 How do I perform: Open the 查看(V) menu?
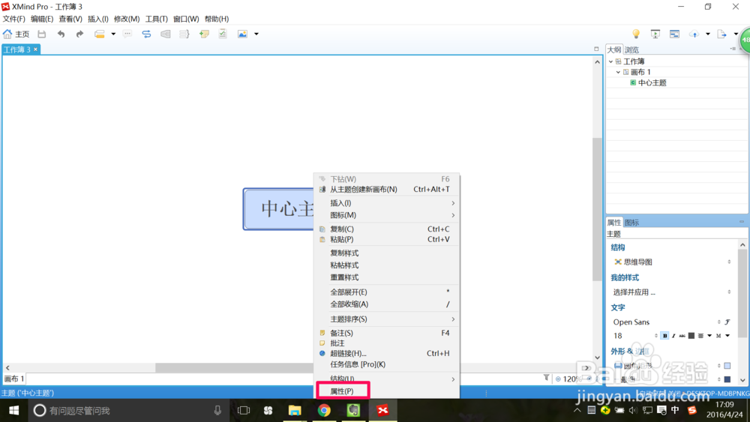(70, 19)
